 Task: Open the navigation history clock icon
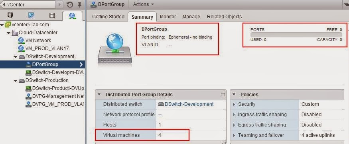coord(70,4)
